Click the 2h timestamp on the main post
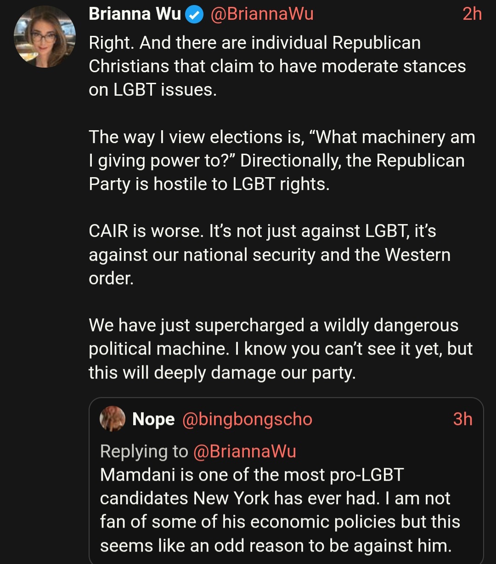Image resolution: width=496 pixels, height=564 pixels. point(472,14)
